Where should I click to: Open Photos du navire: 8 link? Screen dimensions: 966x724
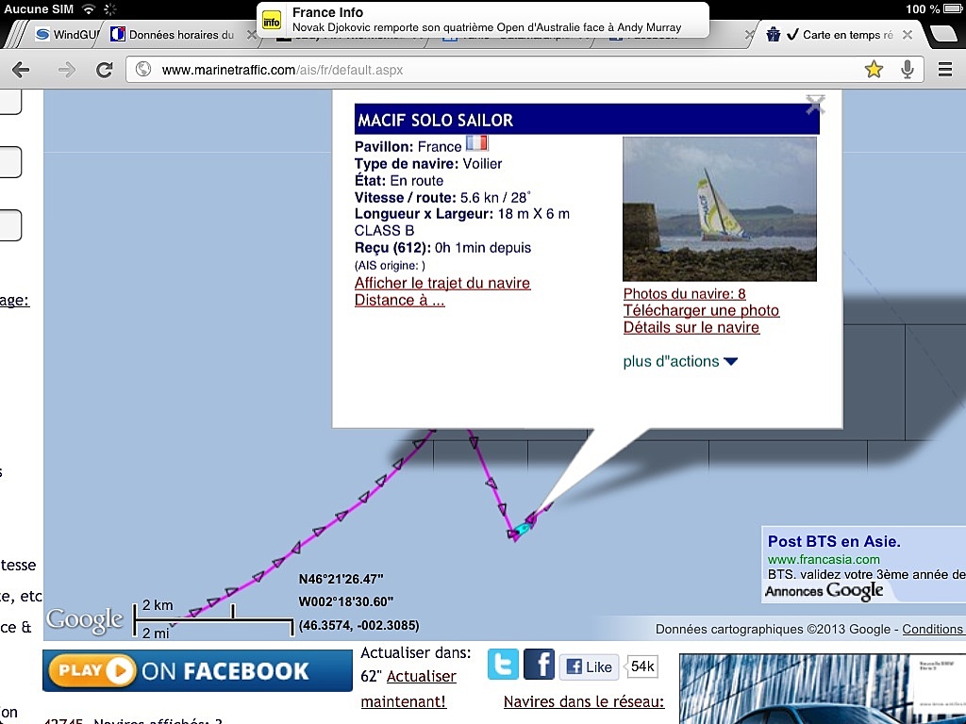tap(685, 294)
